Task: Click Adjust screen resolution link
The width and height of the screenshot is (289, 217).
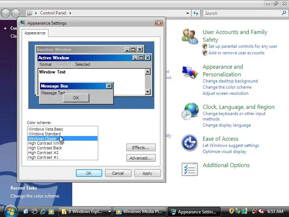Action: point(225,93)
